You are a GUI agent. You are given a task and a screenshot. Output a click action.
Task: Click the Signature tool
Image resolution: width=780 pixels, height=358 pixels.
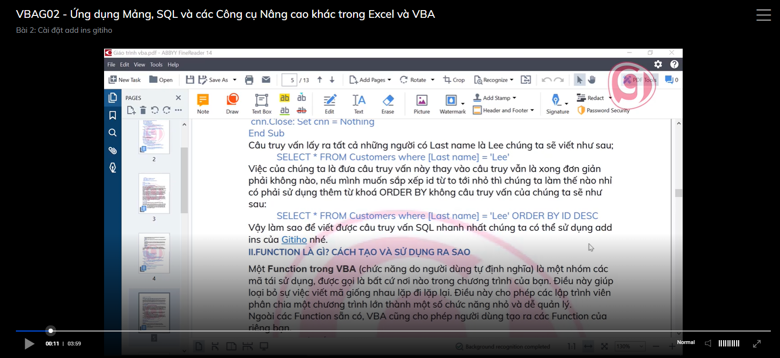tap(557, 104)
